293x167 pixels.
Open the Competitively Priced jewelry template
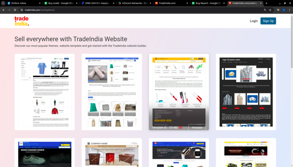pos(246,154)
